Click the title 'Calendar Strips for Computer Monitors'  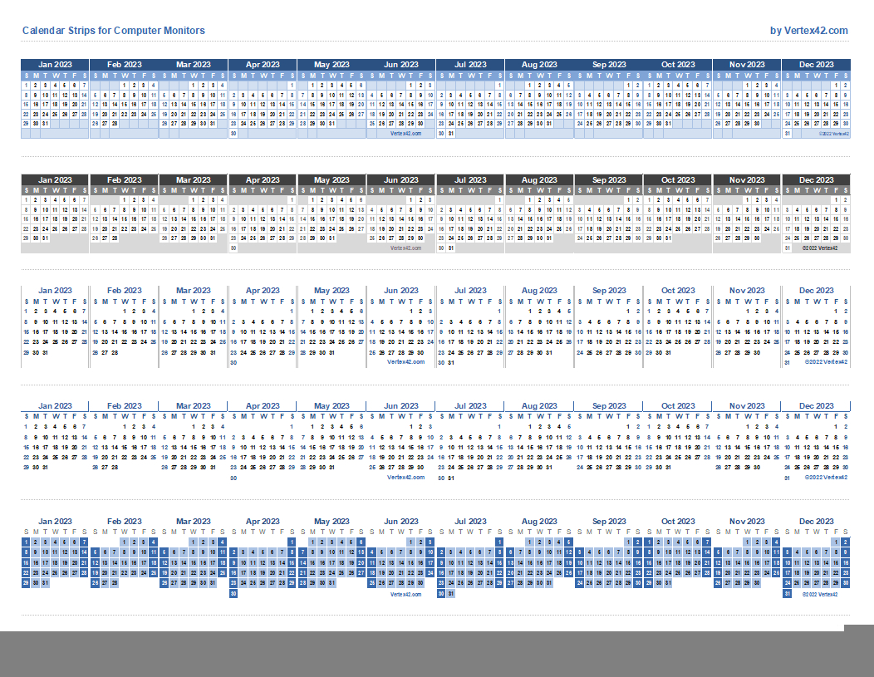pos(114,31)
